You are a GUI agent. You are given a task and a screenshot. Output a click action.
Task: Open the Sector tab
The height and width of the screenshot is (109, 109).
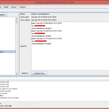point(14,7)
